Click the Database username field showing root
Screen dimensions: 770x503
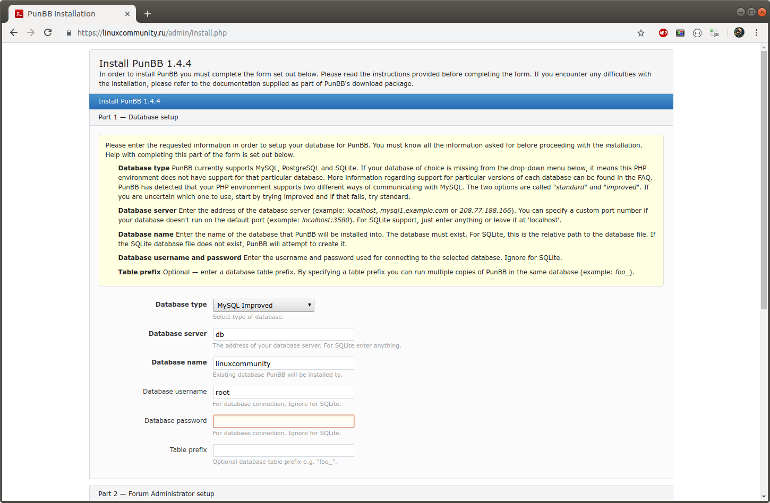click(x=283, y=392)
